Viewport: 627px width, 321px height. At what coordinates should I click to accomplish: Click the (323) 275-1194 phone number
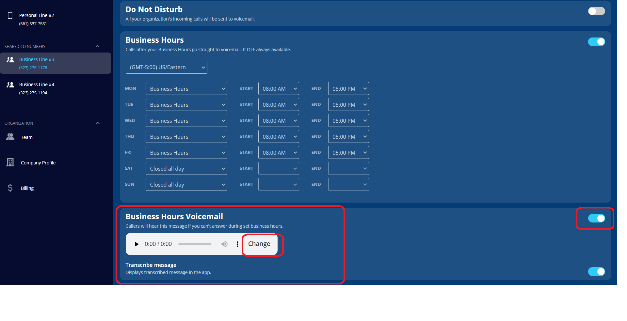click(33, 93)
